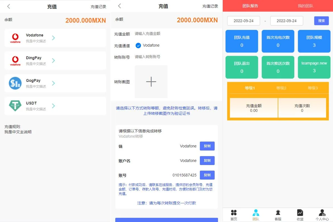
Task: Open the 首页 home icon in bottom bar
Action: point(234,213)
